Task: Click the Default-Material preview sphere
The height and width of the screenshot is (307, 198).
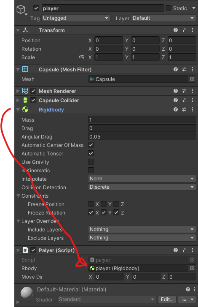Action: (27, 293)
